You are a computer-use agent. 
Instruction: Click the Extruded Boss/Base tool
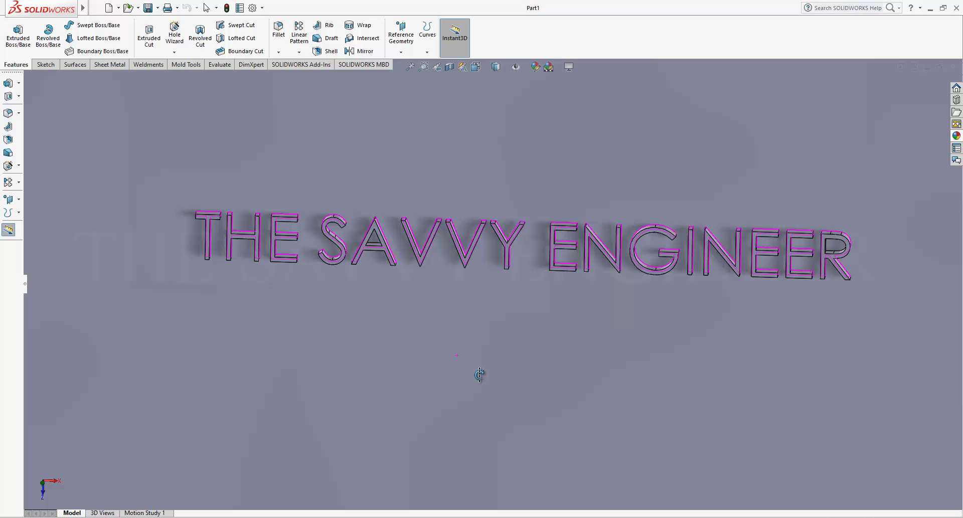(x=18, y=36)
